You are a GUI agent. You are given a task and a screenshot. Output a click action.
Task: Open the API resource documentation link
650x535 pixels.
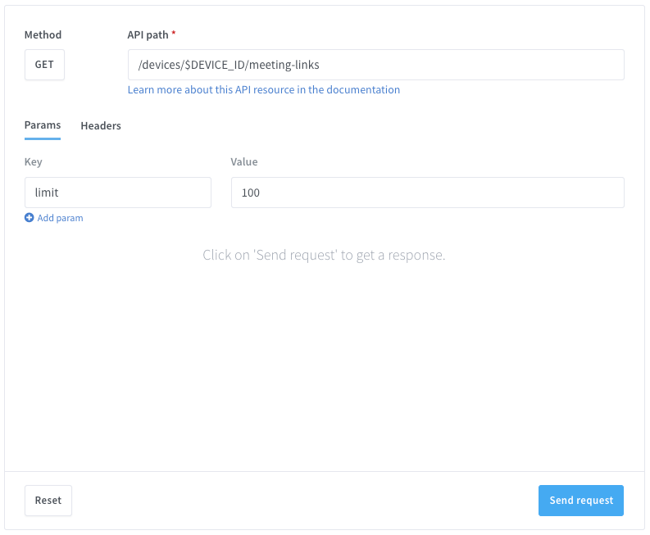[263, 90]
